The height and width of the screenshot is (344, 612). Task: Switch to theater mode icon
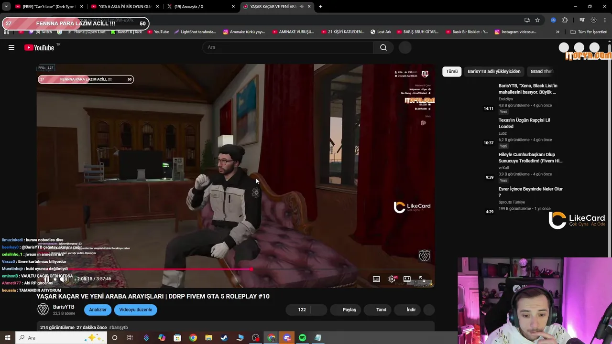click(407, 279)
